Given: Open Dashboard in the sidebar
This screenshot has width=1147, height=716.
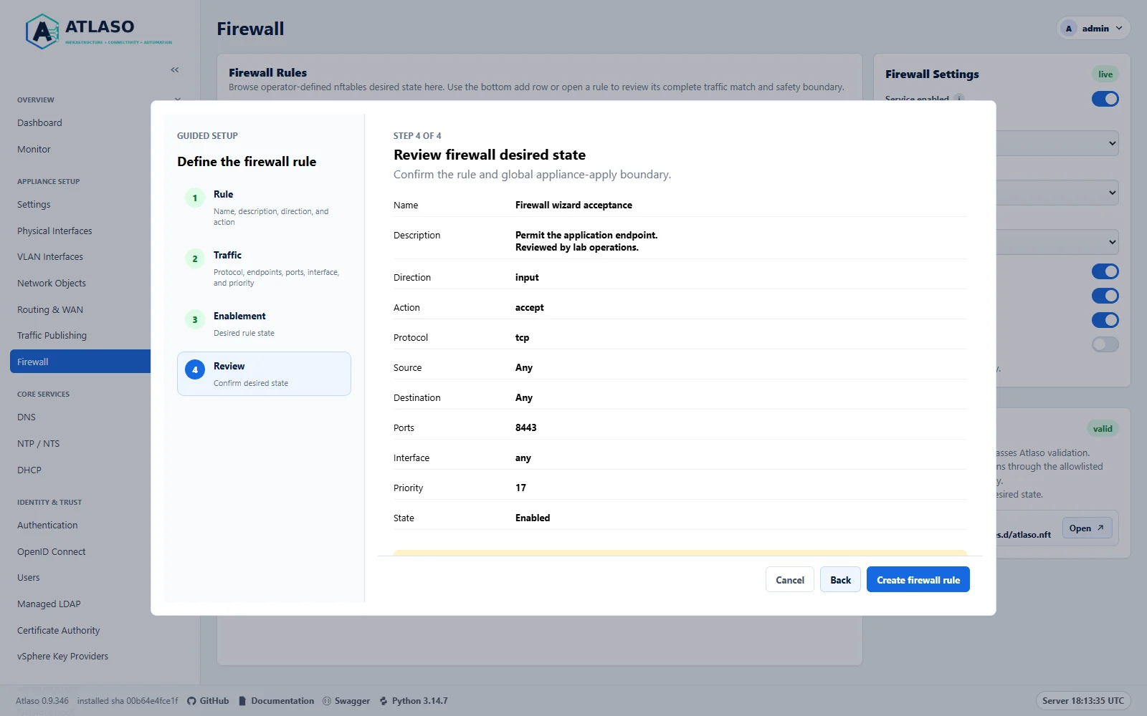Looking at the screenshot, I should pyautogui.click(x=39, y=123).
